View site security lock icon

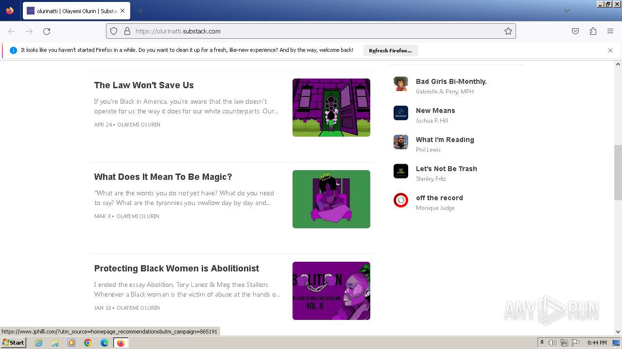click(127, 31)
